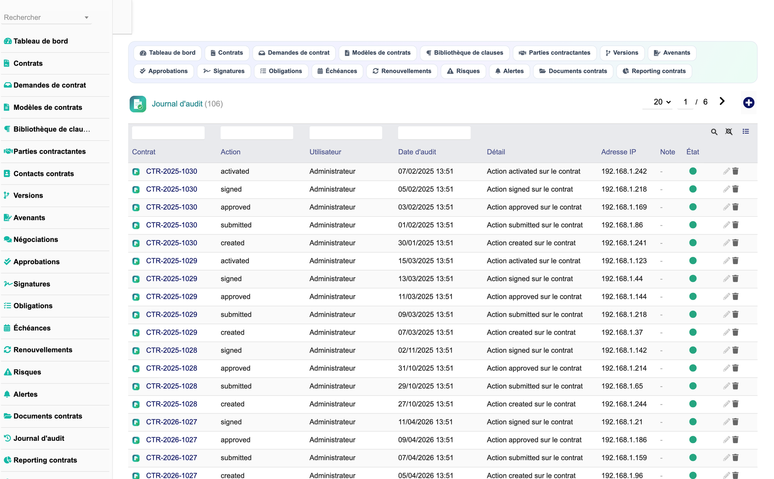
Task: Edit the CTR-2026-1027 signed row
Action: [x=726, y=422]
